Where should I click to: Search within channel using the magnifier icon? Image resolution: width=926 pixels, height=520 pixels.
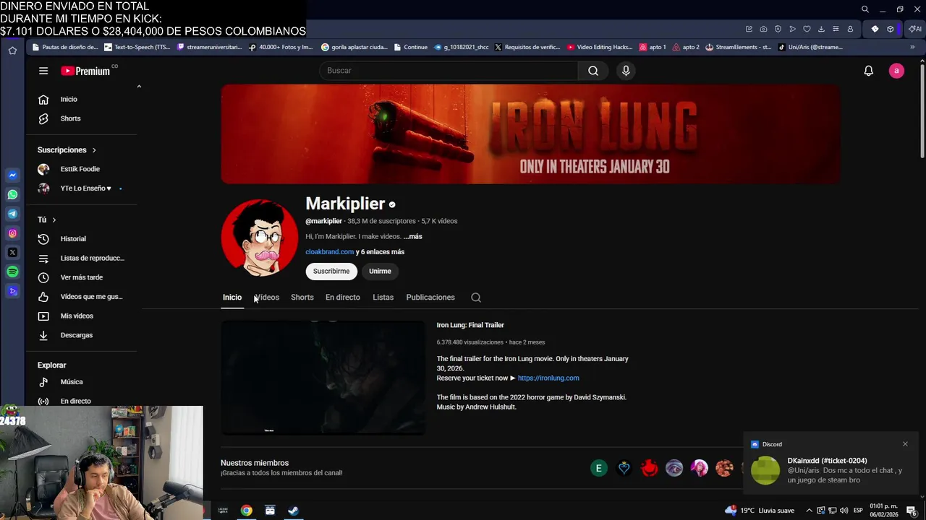(x=476, y=298)
